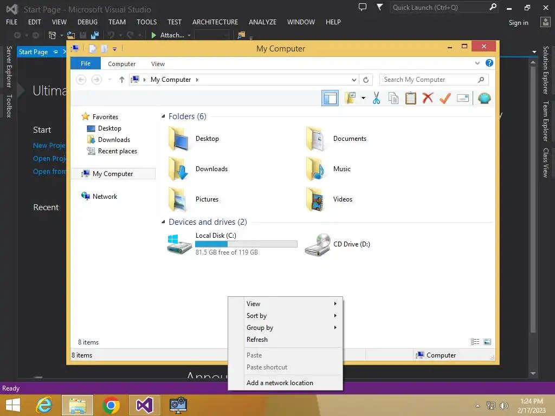Switch to details view icon in Explorer
Viewport: 555px width, 416px height.
(x=475, y=342)
